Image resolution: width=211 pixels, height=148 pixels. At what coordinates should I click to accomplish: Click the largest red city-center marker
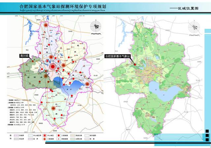pyautogui.click(x=52, y=67)
